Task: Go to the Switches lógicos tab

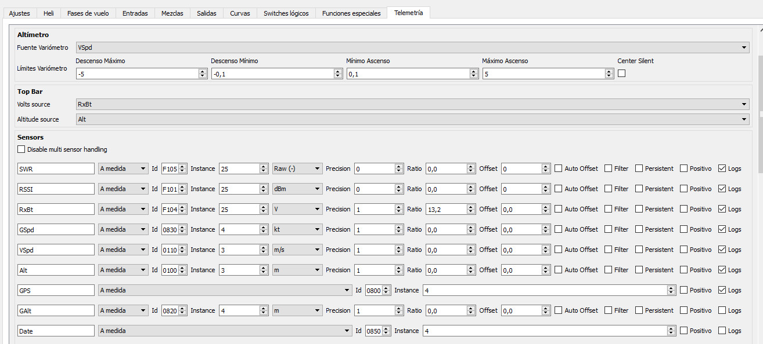Action: click(286, 13)
